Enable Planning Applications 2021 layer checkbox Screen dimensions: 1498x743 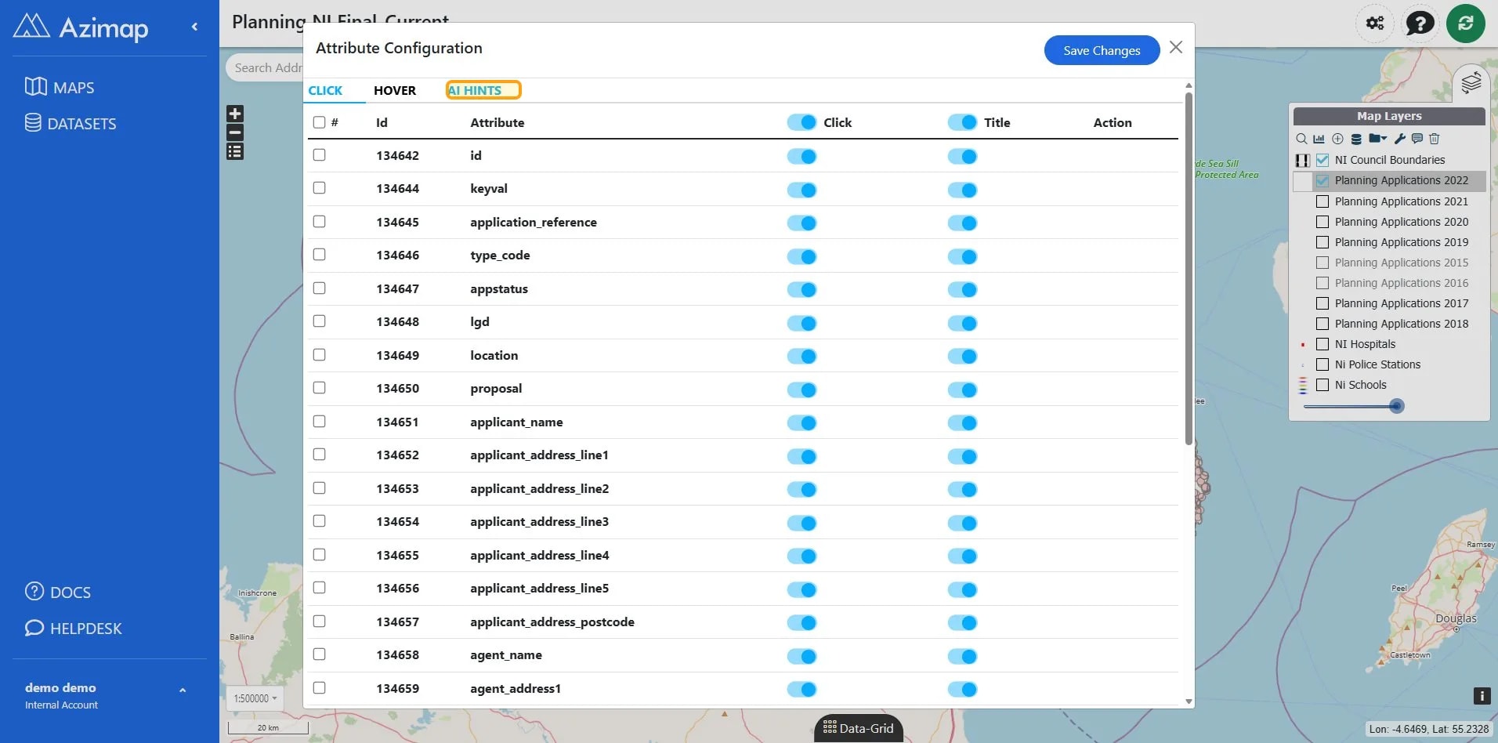pyautogui.click(x=1323, y=201)
